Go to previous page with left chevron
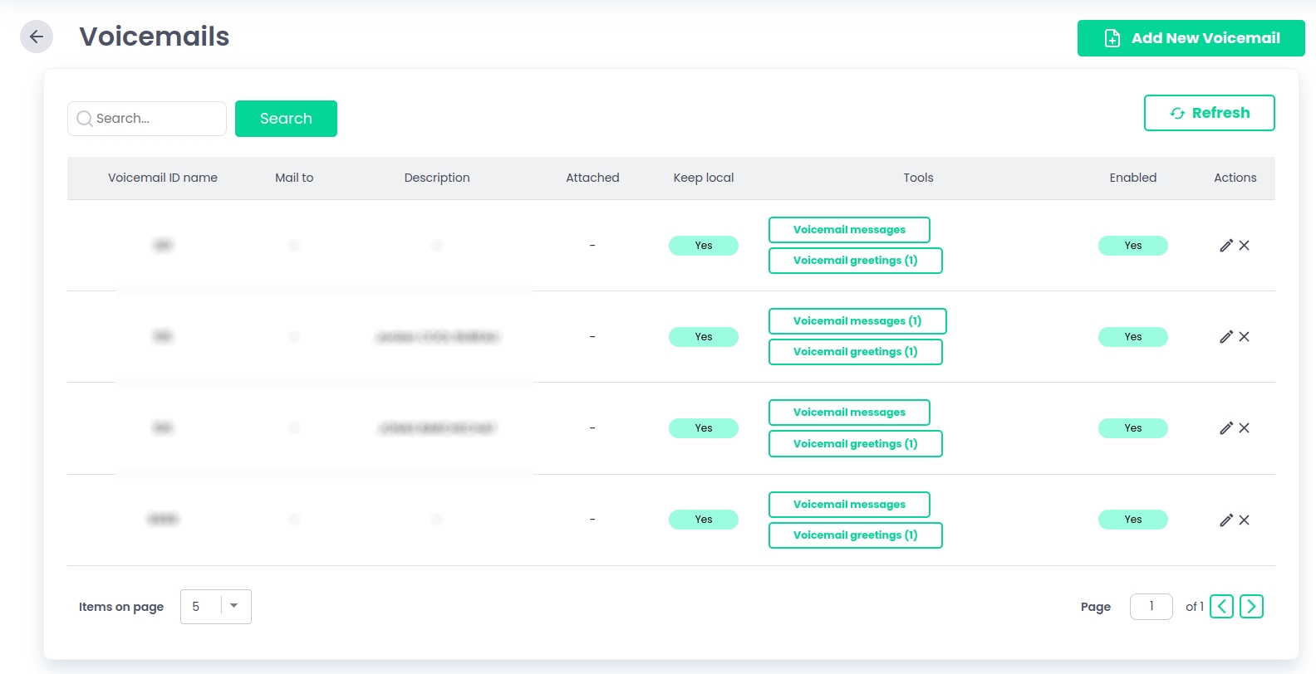1316x674 pixels. [x=1221, y=607]
